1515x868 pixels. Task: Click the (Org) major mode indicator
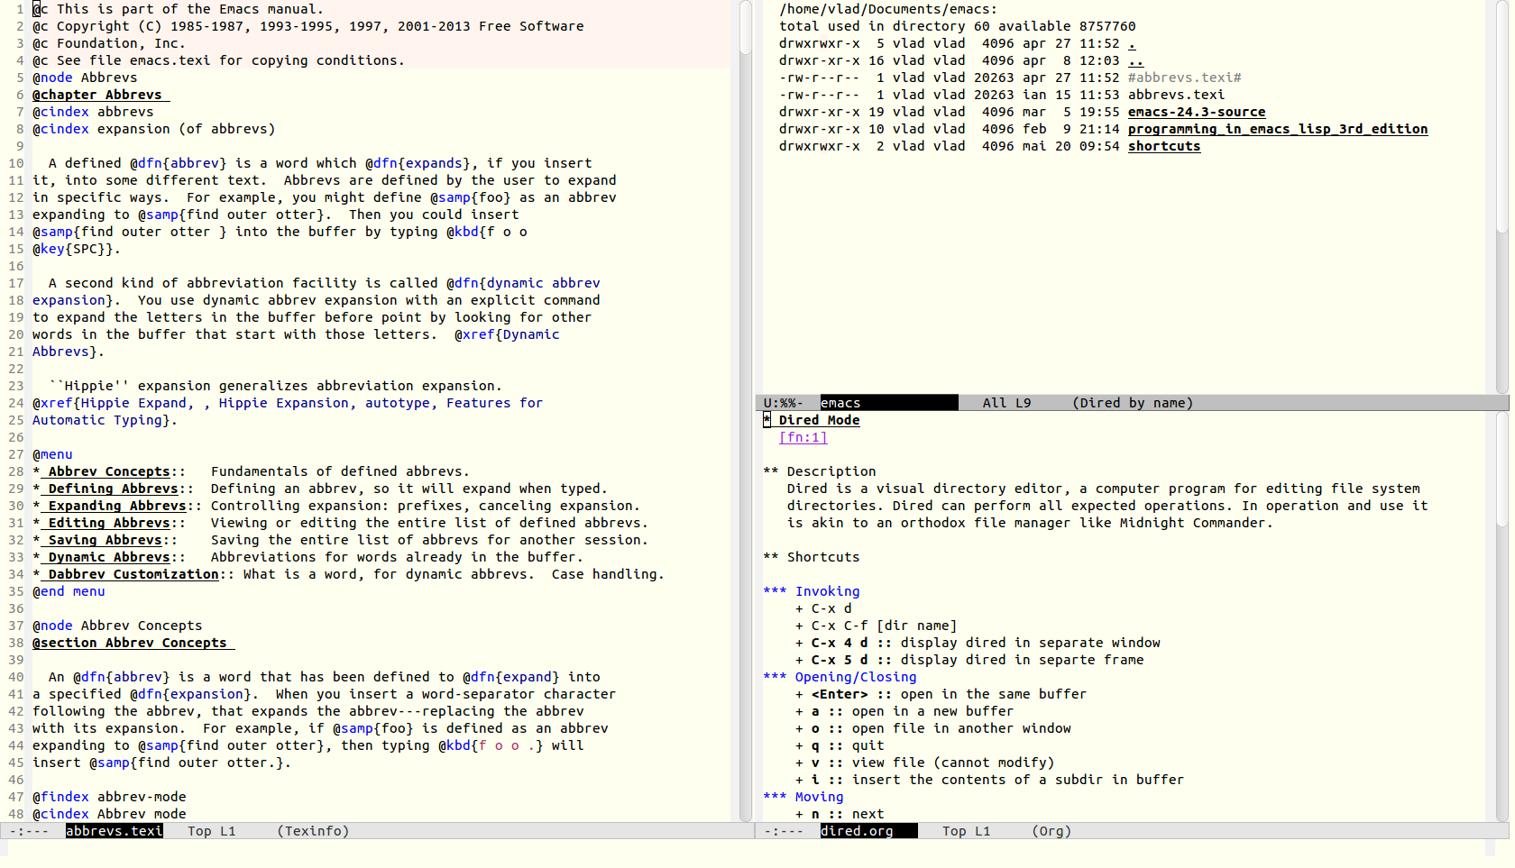click(1051, 831)
